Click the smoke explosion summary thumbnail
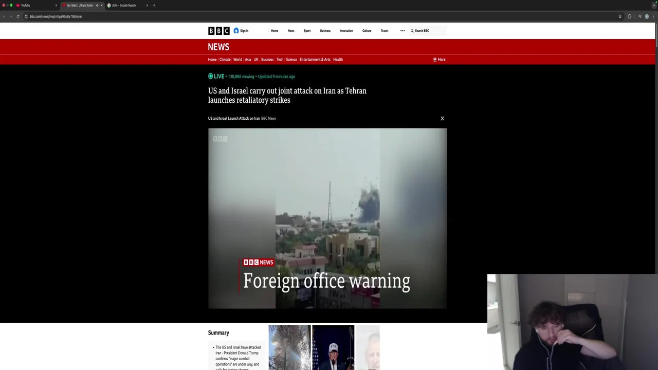The image size is (658, 370). (289, 347)
